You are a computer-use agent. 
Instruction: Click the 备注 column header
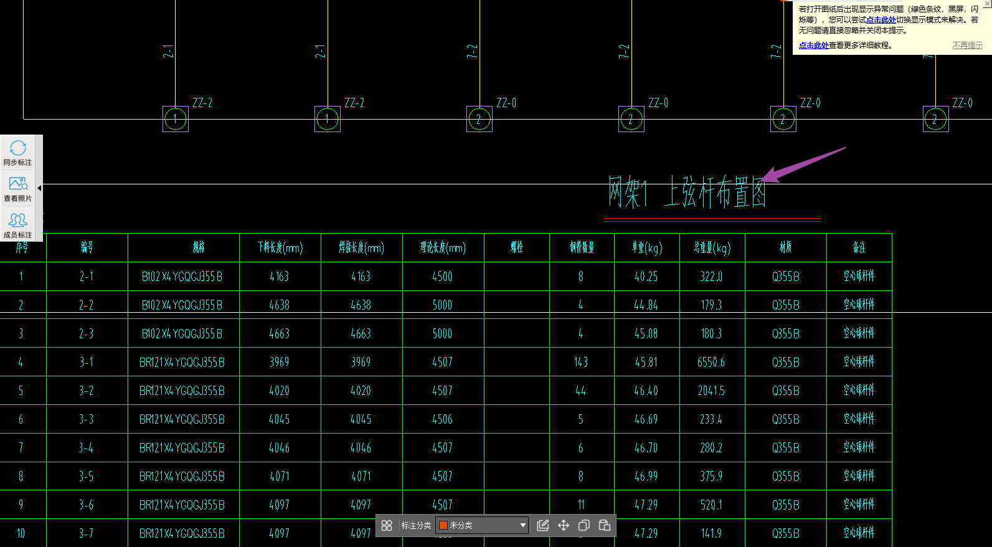(859, 247)
